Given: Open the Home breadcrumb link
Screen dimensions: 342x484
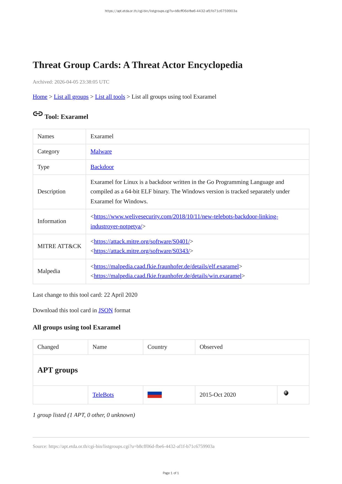Looking at the screenshot, I should 40,97.
